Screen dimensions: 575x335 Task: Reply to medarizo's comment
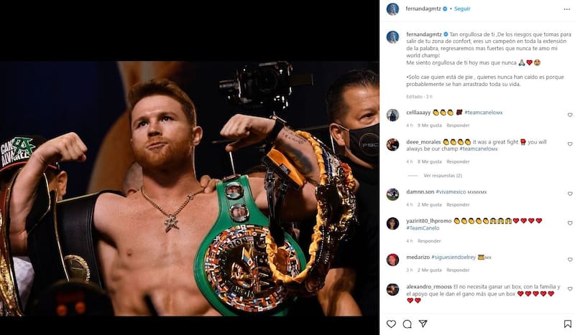coord(458,270)
